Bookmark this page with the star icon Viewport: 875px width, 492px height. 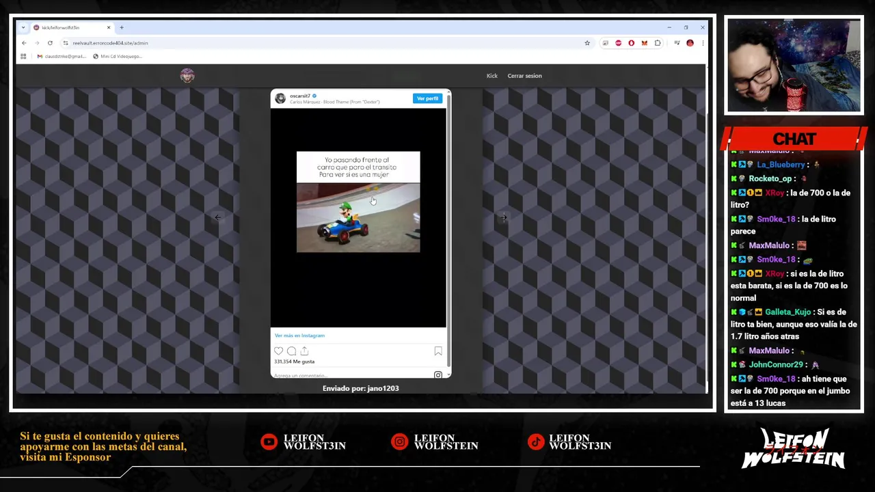[x=587, y=43]
